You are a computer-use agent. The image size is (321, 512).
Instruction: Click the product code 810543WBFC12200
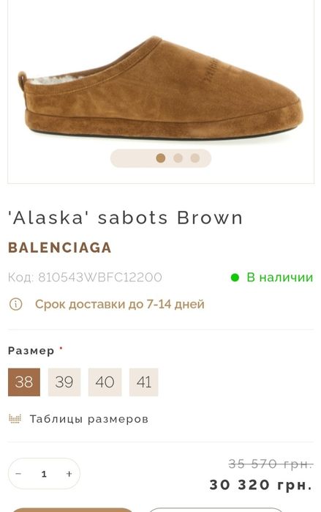(x=100, y=277)
